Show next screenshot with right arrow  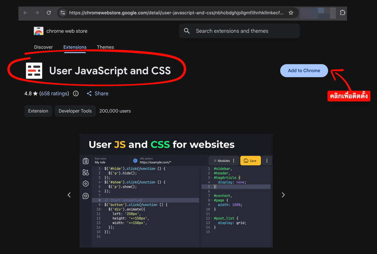283,195
